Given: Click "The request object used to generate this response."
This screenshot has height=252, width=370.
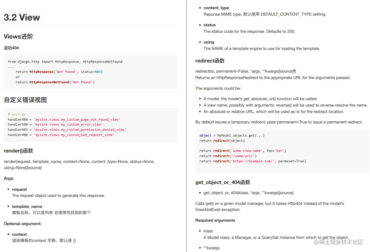Looking at the screenshot, I should point(58,195).
